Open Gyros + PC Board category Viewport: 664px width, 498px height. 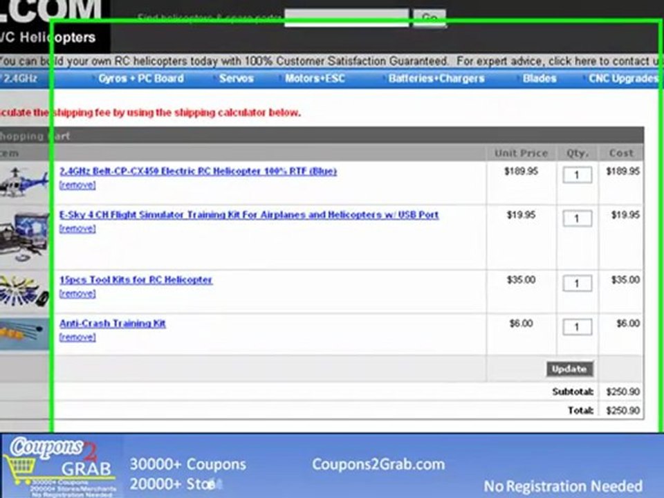point(141,78)
